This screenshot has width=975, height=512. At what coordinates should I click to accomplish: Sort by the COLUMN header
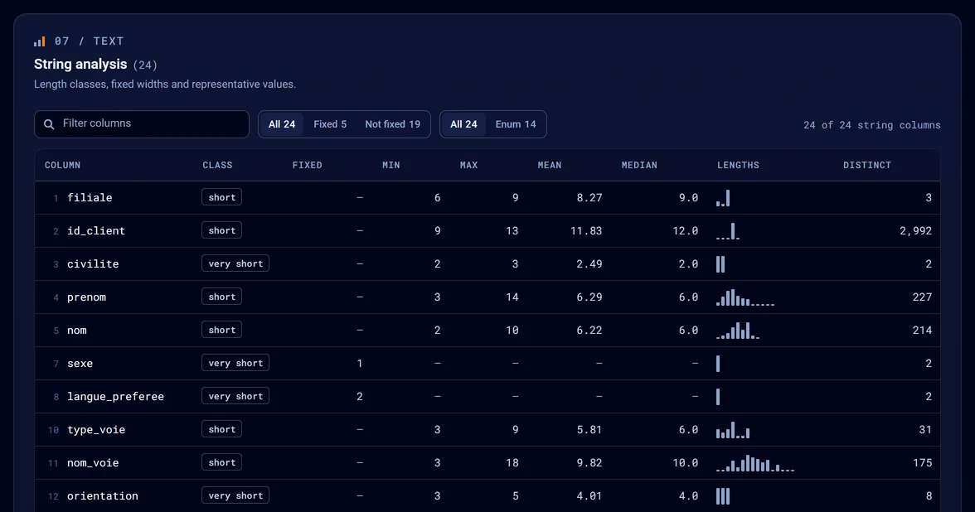click(x=62, y=166)
